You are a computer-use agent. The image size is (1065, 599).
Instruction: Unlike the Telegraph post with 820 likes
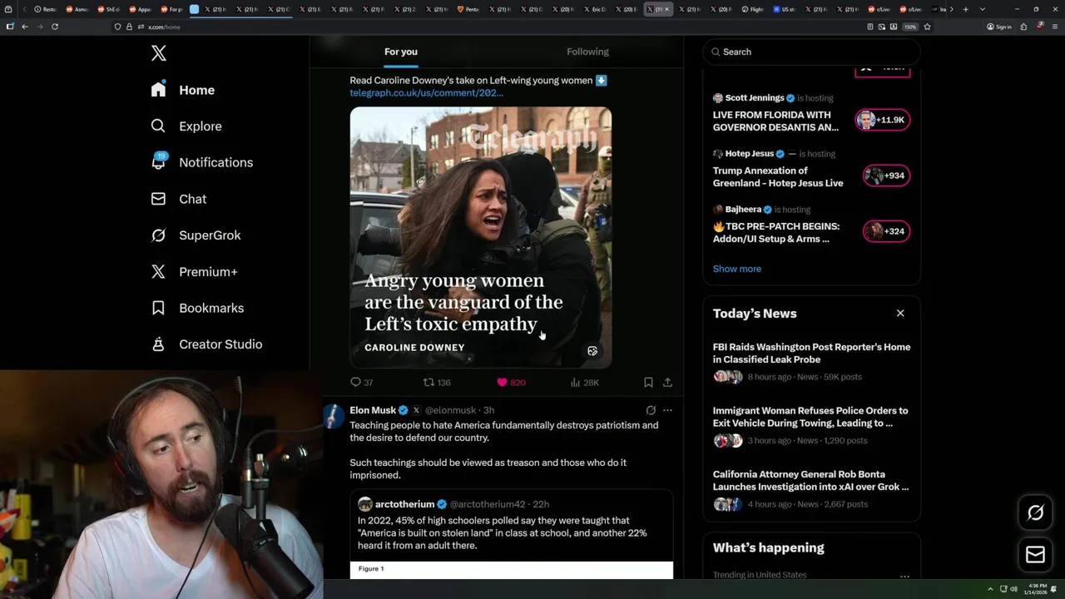click(x=511, y=383)
